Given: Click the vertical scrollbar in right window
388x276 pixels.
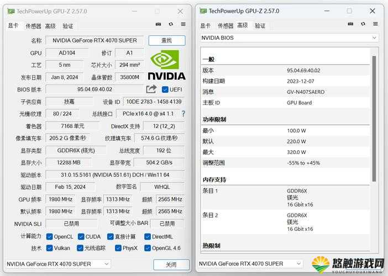Looking at the screenshot, I should point(374,119).
